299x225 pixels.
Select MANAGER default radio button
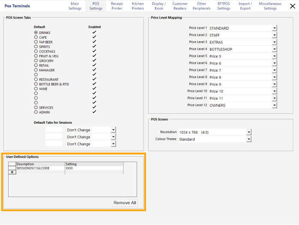click(36, 70)
